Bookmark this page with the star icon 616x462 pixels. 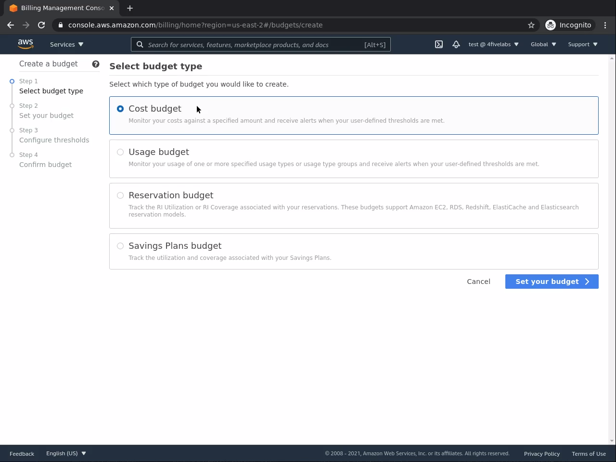pyautogui.click(x=531, y=25)
